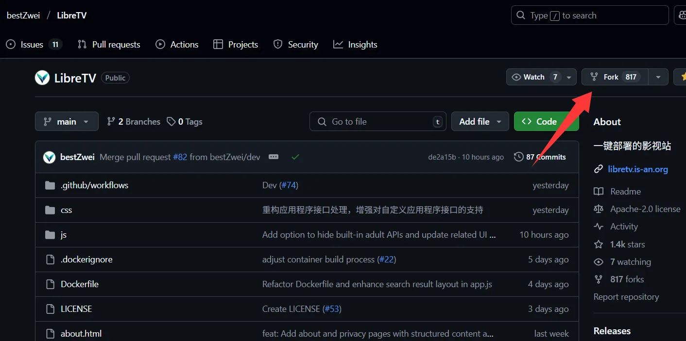
Task: Click the LibreTV repository avatar logo
Action: tap(42, 78)
